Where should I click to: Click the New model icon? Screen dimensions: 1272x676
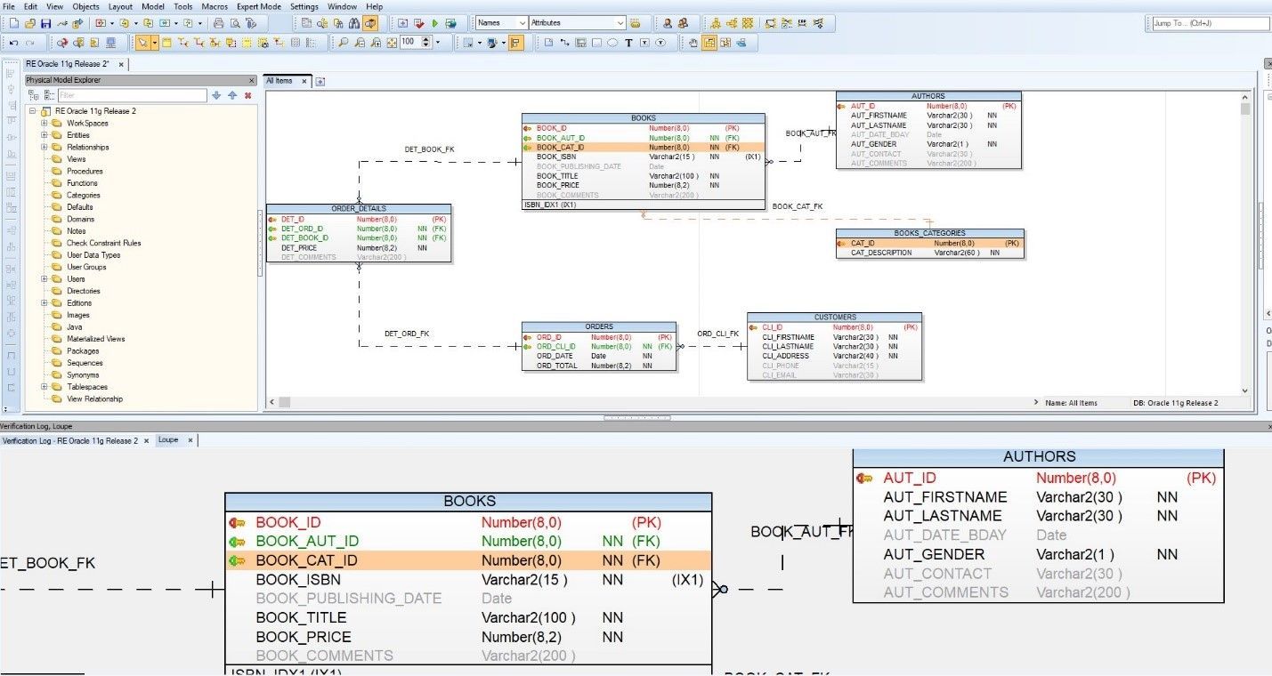coord(13,23)
